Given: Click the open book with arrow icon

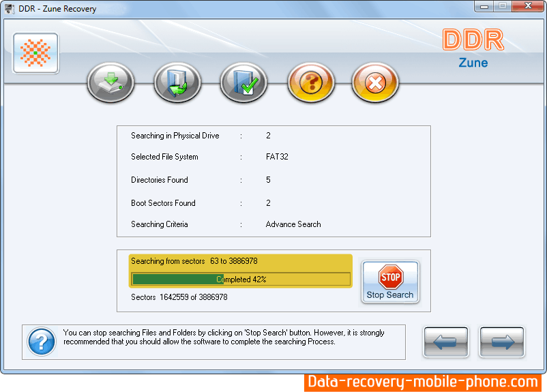Looking at the screenshot, I should [177, 83].
